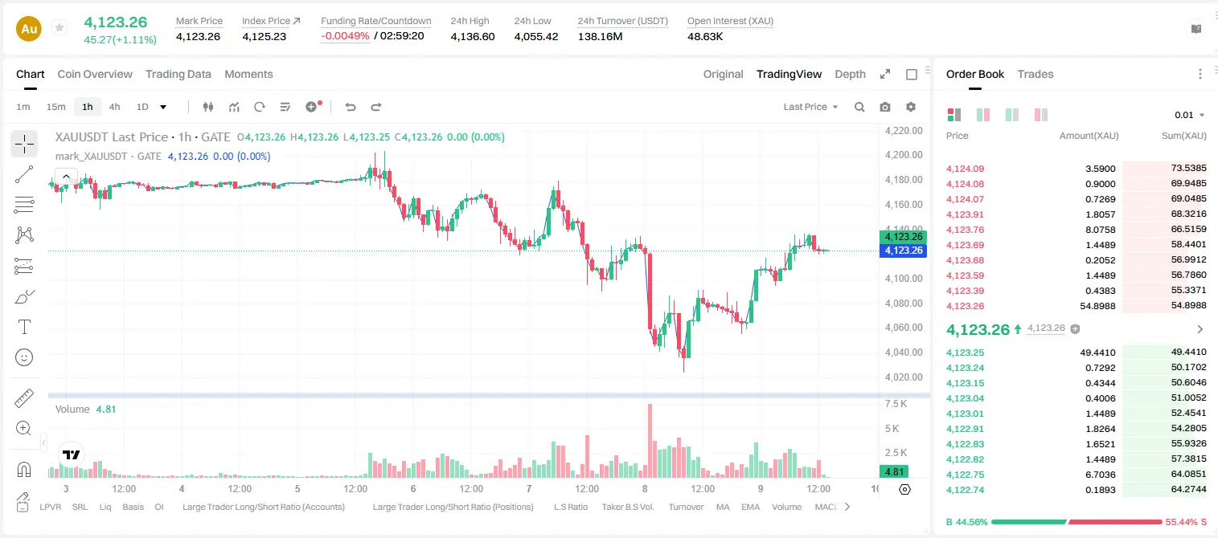This screenshot has height=538, width=1218.
Task: Expand the 1D interval dropdown arrow
Action: pyautogui.click(x=163, y=107)
